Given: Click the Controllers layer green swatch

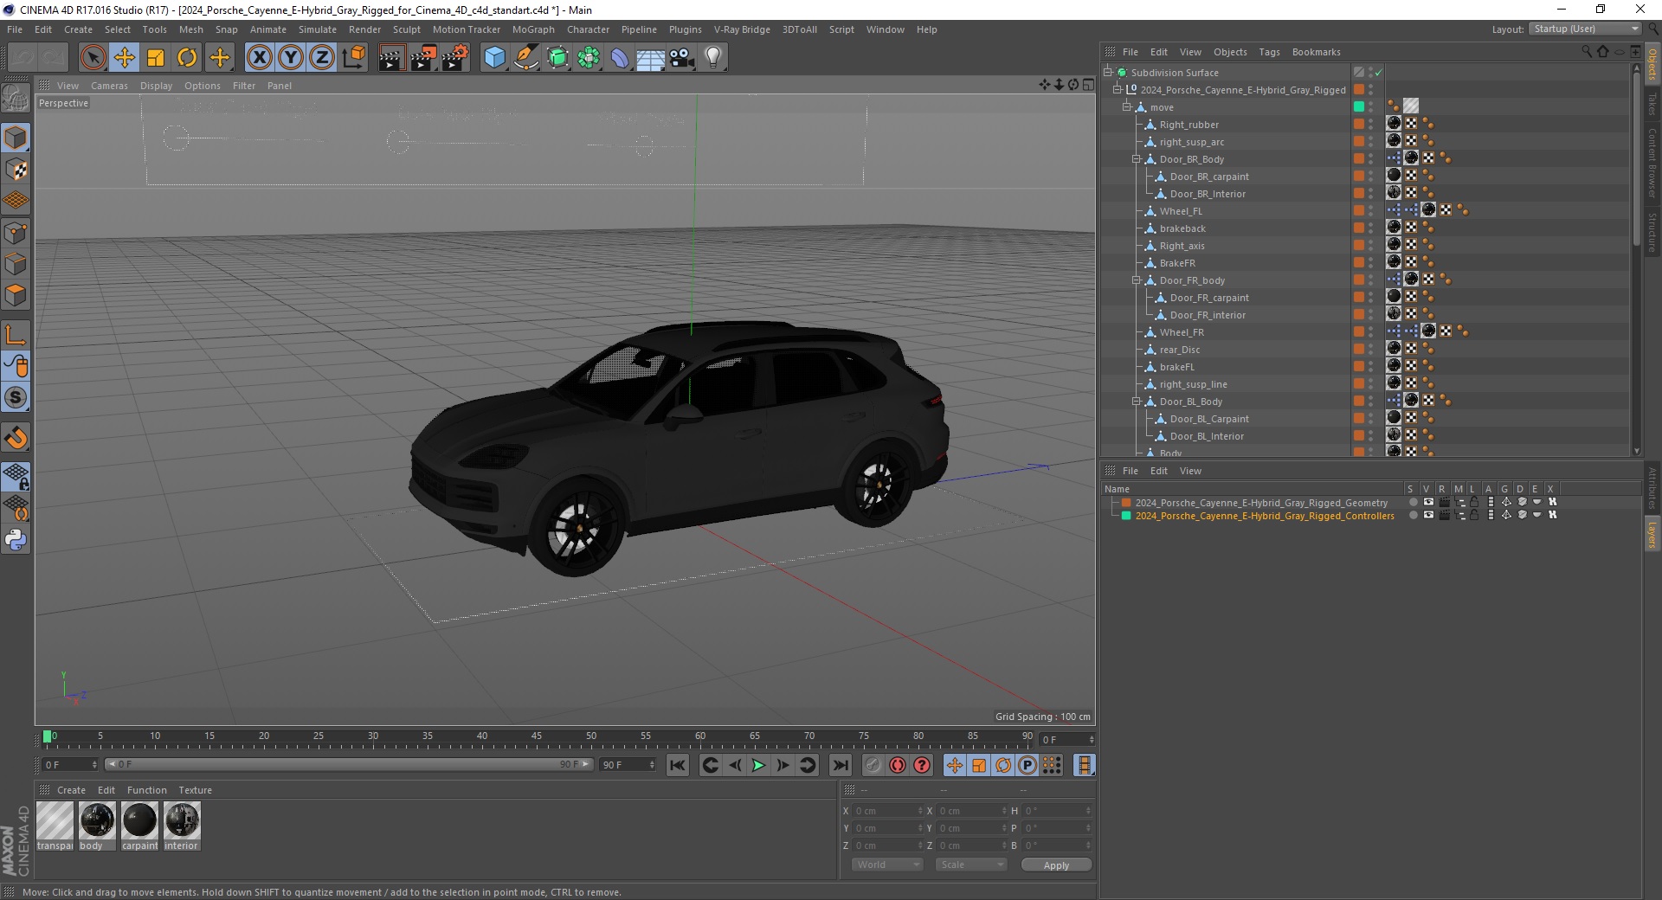Looking at the screenshot, I should click(1126, 516).
